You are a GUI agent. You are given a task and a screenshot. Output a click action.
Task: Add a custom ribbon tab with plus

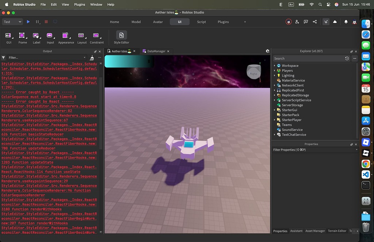click(245, 22)
